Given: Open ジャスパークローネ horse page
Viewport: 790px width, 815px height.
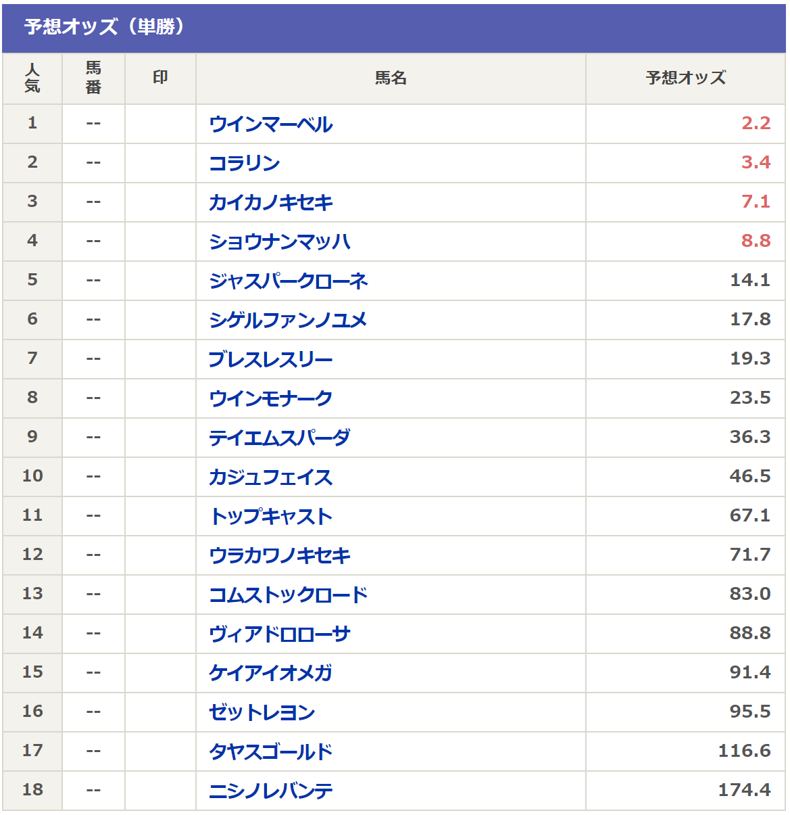Looking at the screenshot, I should tap(288, 281).
